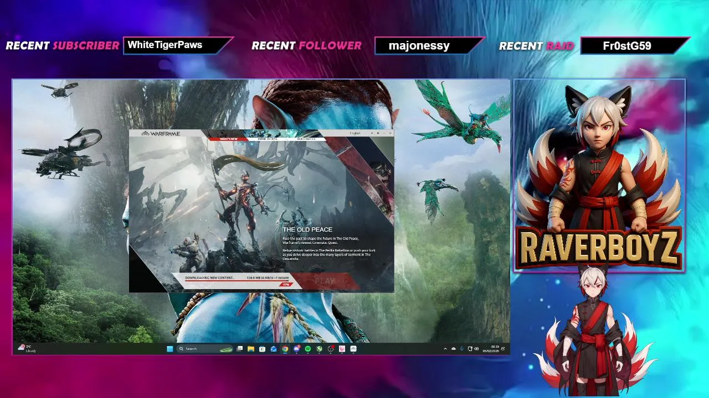Open the Xbox app from the taskbar
709x398 pixels.
click(319, 349)
